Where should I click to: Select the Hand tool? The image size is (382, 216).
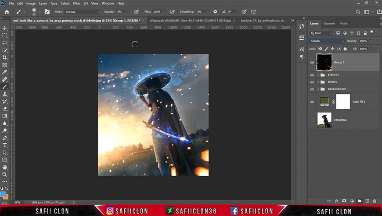coord(5,167)
